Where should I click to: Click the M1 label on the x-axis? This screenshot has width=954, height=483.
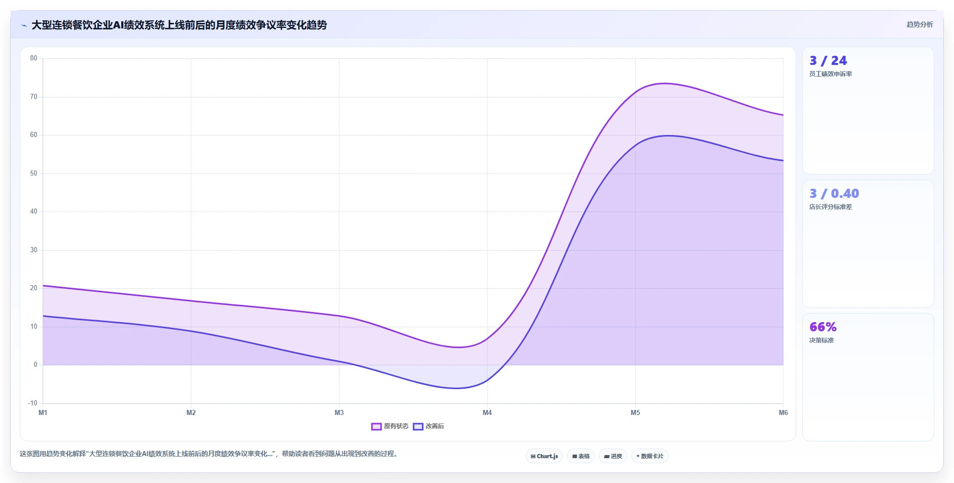pos(43,412)
